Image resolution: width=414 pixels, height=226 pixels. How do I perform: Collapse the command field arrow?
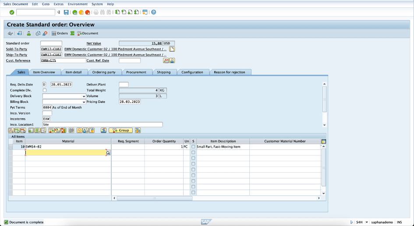click(59, 12)
